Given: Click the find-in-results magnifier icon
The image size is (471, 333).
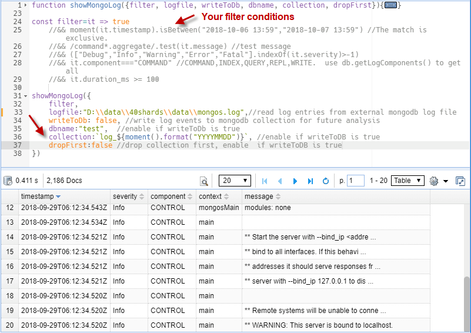Looking at the screenshot, I should tap(204, 181).
